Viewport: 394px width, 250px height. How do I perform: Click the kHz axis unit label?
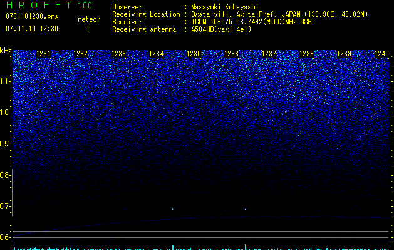6,51
